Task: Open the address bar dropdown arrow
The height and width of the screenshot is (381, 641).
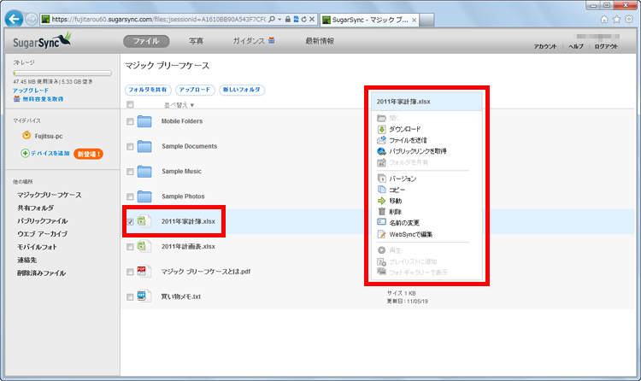Action: 279,19
